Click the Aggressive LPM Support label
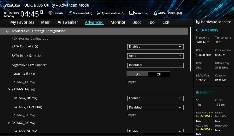 coord(29,65)
